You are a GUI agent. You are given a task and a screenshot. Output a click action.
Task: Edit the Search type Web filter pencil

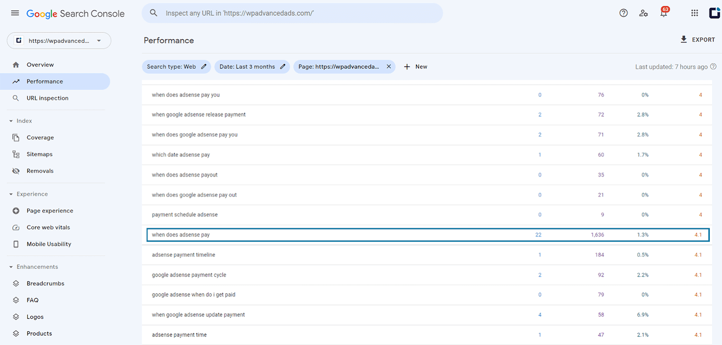(x=204, y=67)
